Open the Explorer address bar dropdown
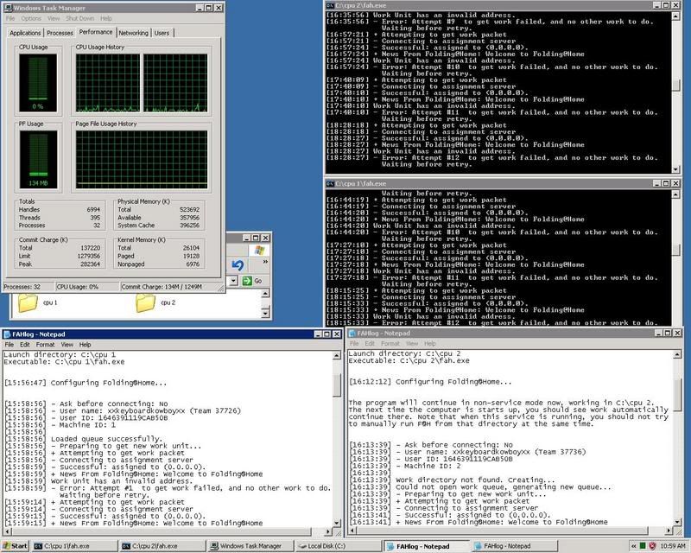 tap(233, 281)
